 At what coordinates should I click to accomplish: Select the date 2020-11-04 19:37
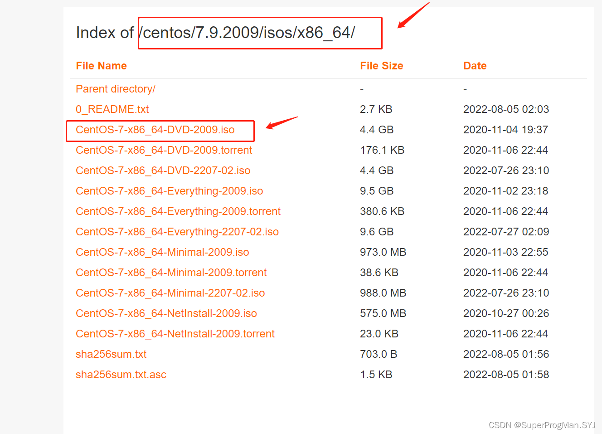click(x=506, y=130)
